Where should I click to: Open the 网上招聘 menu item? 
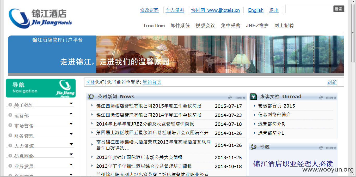pos(284,26)
